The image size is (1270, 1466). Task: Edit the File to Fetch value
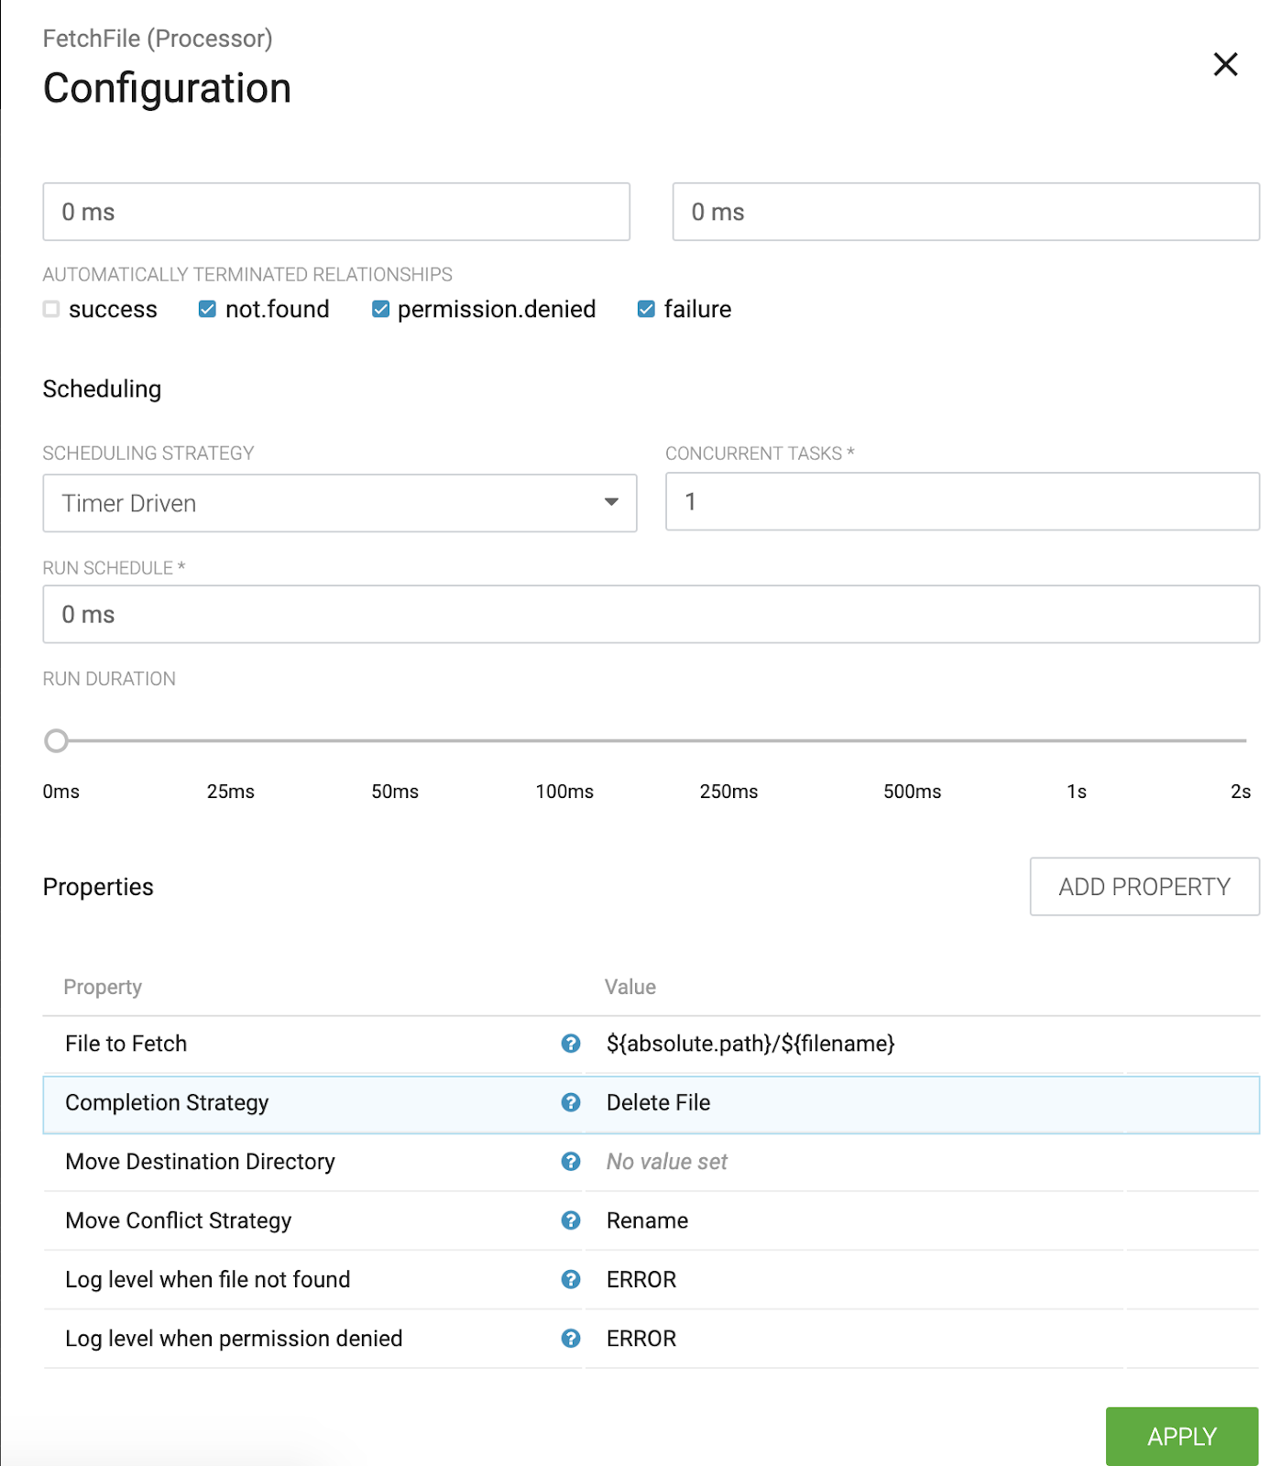[750, 1044]
